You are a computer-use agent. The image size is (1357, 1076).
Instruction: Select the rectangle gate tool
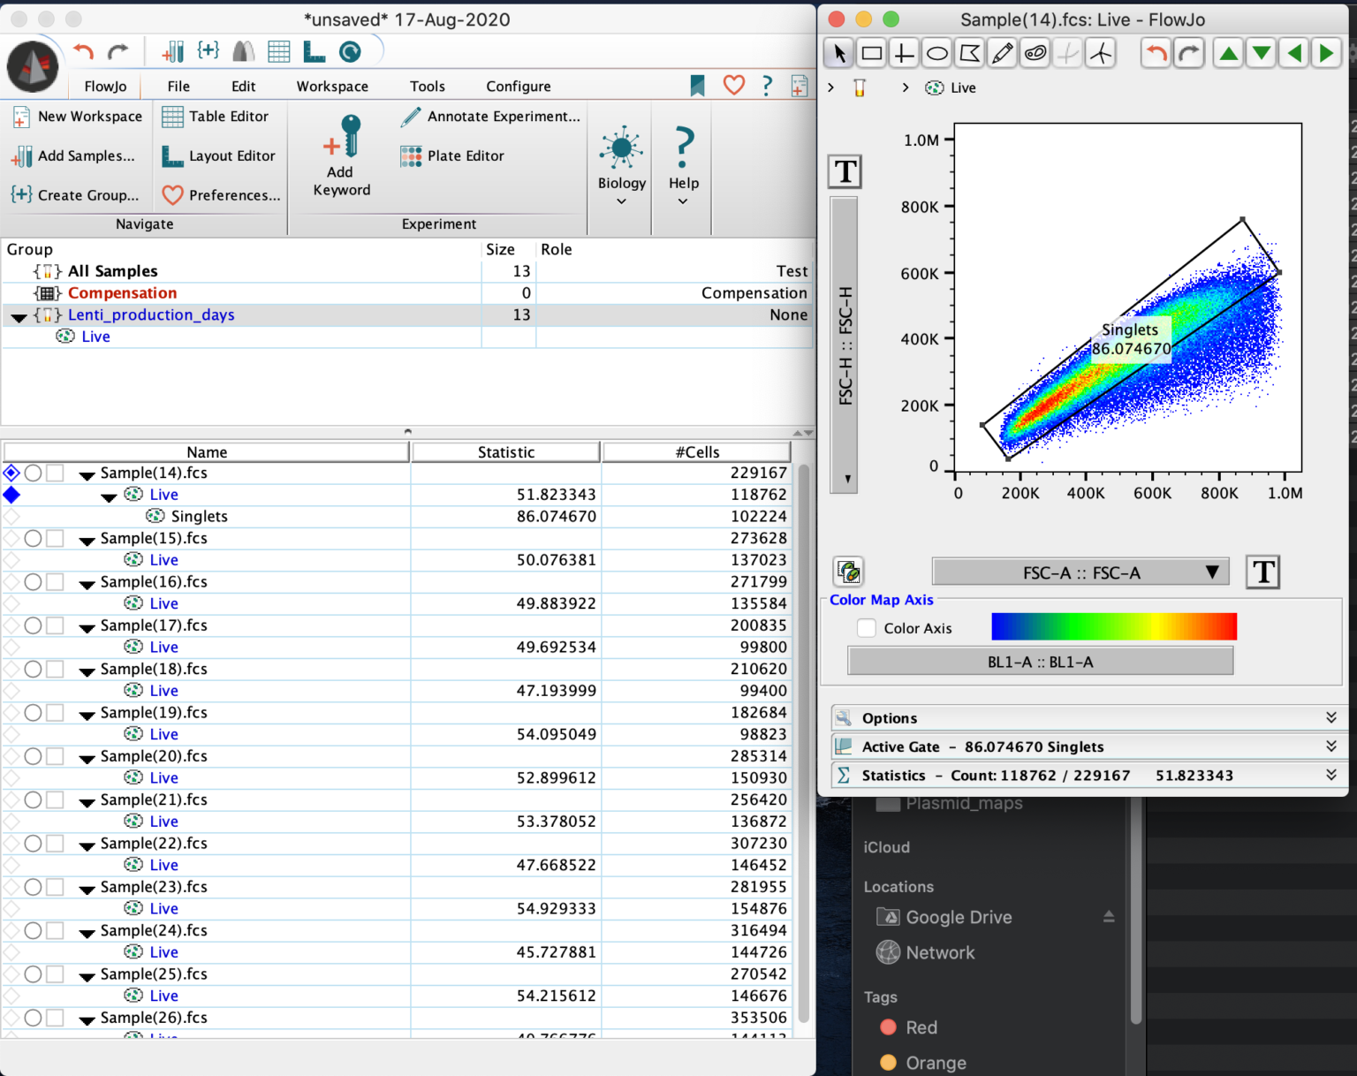click(872, 54)
